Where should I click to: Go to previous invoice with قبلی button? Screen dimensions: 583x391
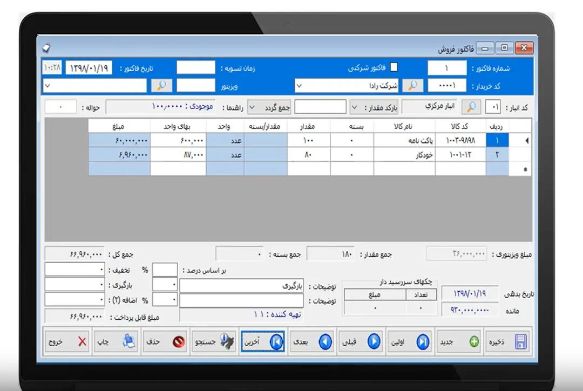(361, 341)
